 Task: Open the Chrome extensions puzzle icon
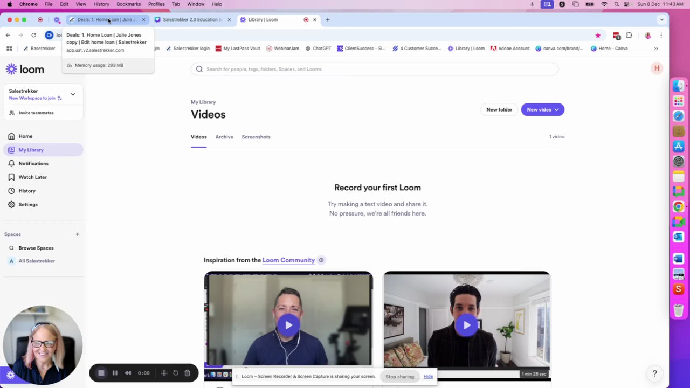(x=629, y=36)
